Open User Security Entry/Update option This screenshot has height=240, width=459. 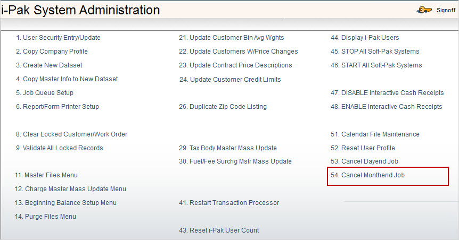(x=58, y=38)
